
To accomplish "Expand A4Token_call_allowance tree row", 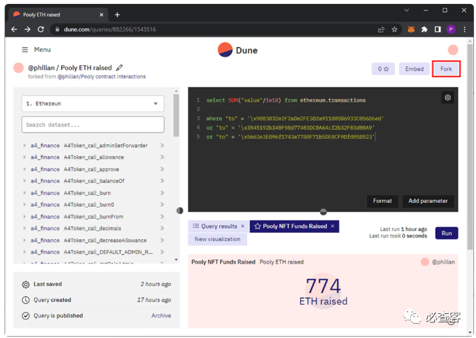I will [x=25, y=157].
